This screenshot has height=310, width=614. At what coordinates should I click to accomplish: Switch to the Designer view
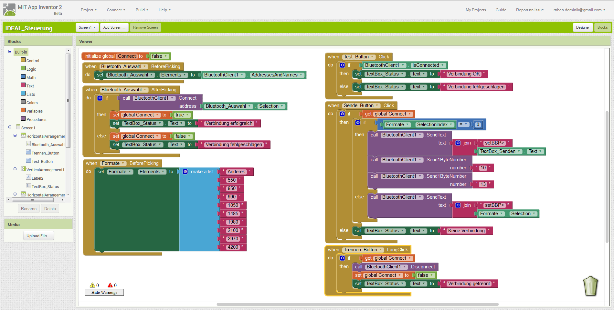click(583, 27)
